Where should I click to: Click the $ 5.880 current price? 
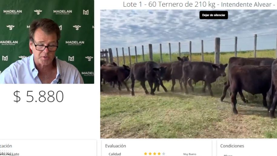[38, 96]
